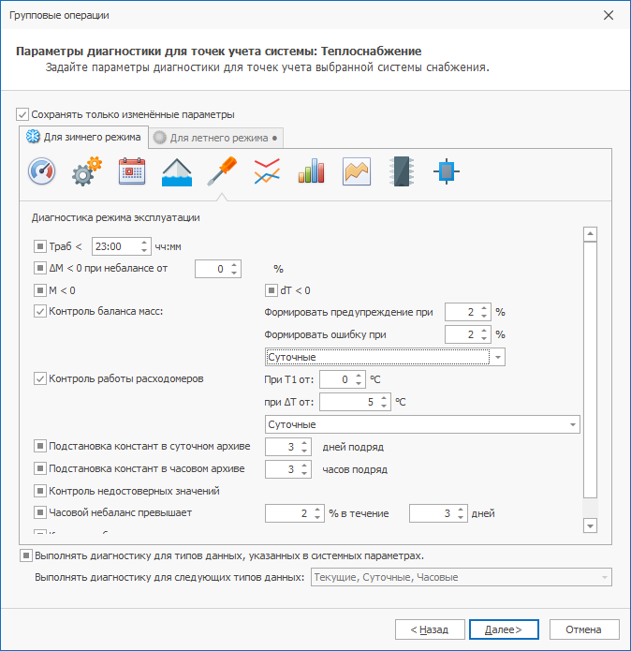The width and height of the screenshot is (631, 651).
Task: Select the 'Для зимнего режима' tab
Action: (x=84, y=137)
